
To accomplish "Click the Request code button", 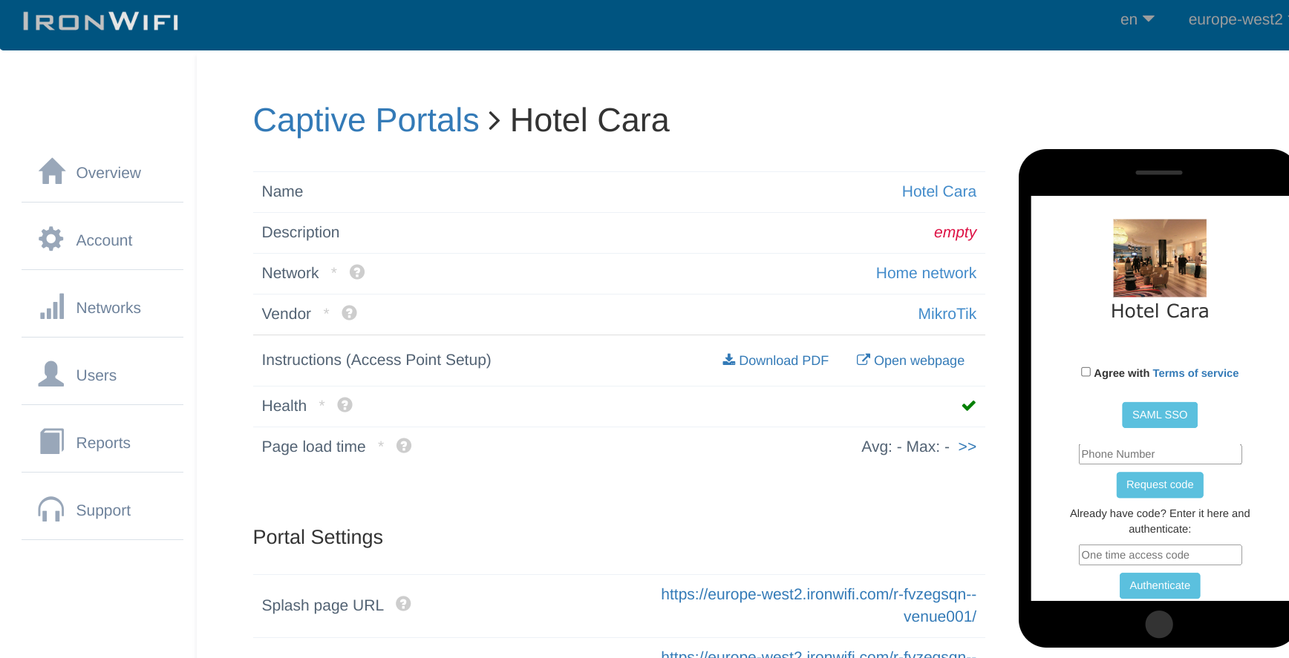I will [1160, 484].
